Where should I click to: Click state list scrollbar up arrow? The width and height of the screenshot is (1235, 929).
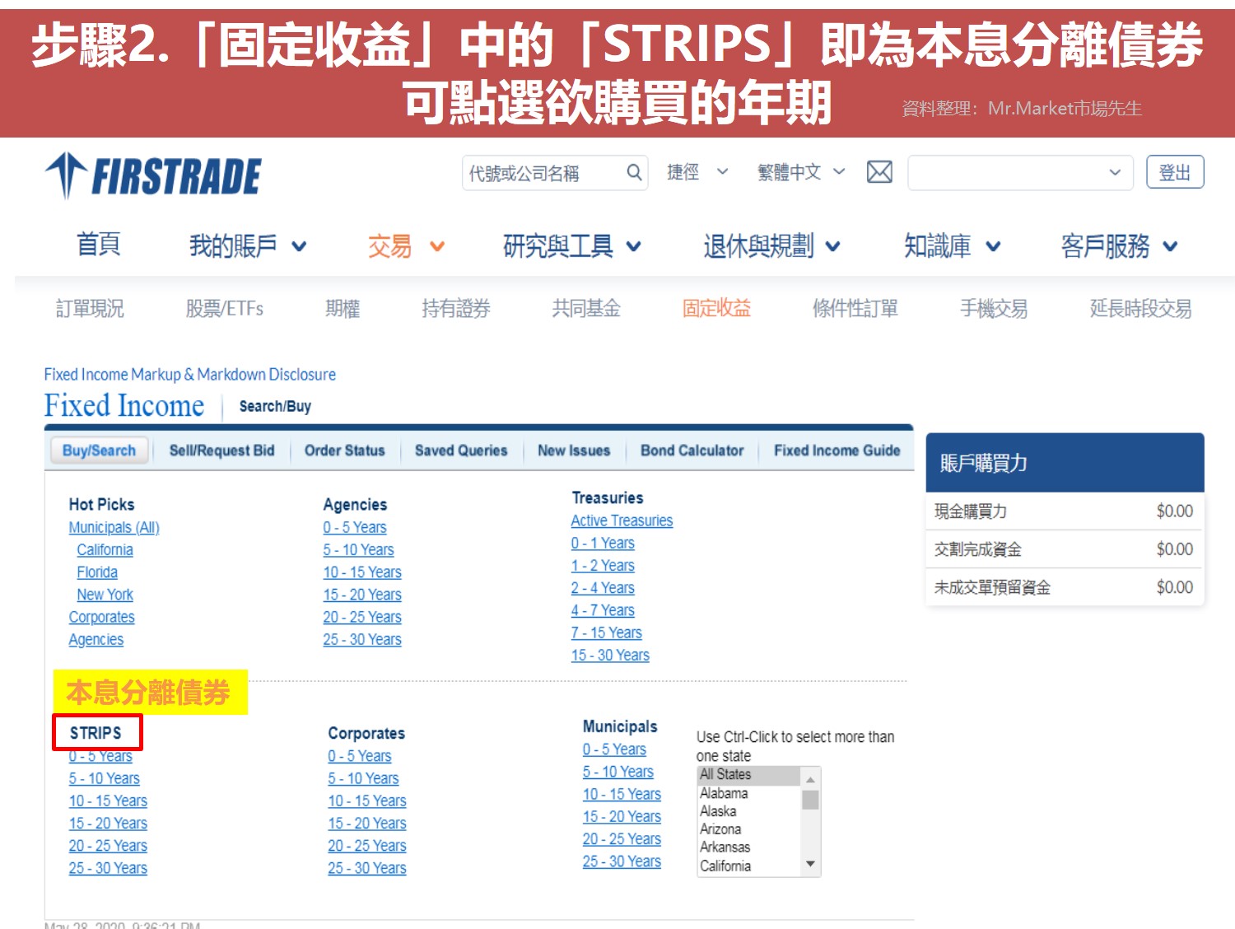point(811,779)
